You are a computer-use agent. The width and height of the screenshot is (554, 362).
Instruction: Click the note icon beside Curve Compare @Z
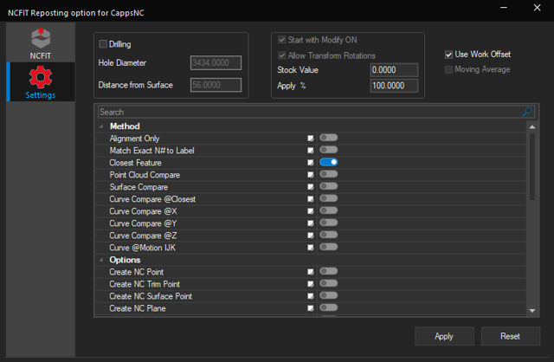(310, 236)
